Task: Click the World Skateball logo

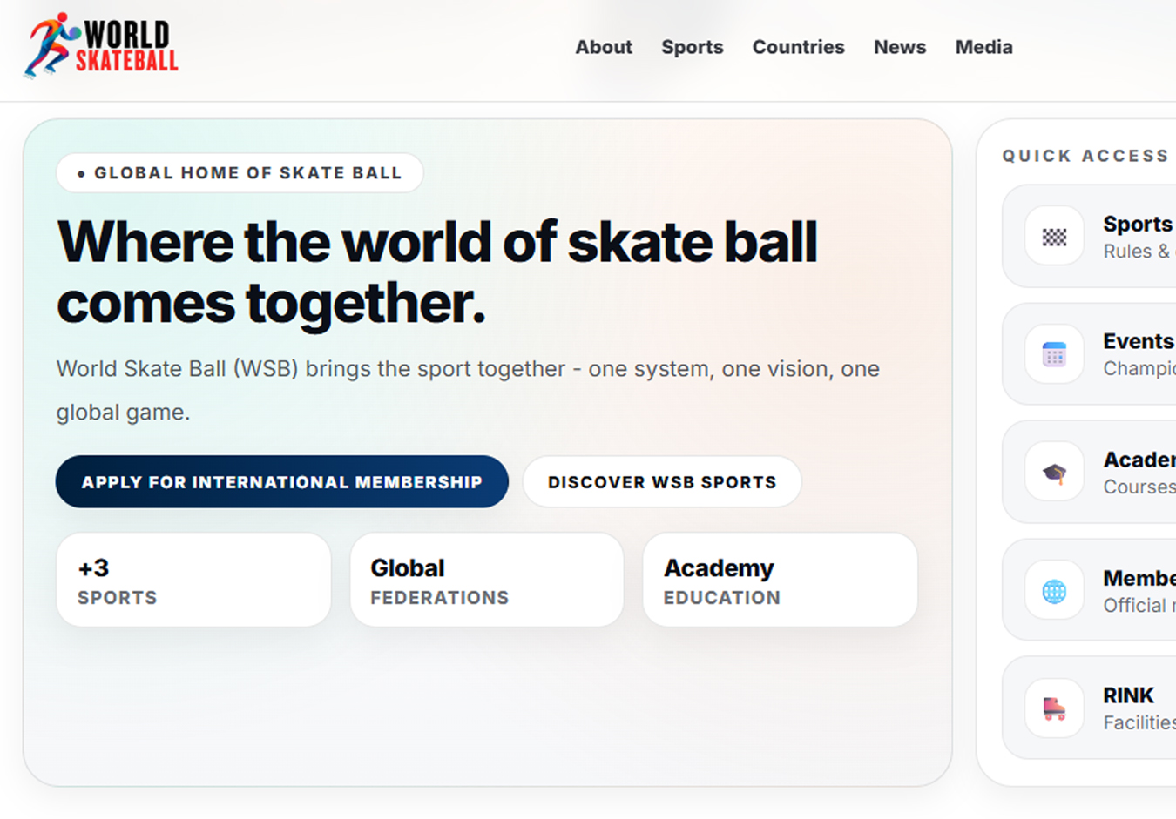Action: [101, 45]
